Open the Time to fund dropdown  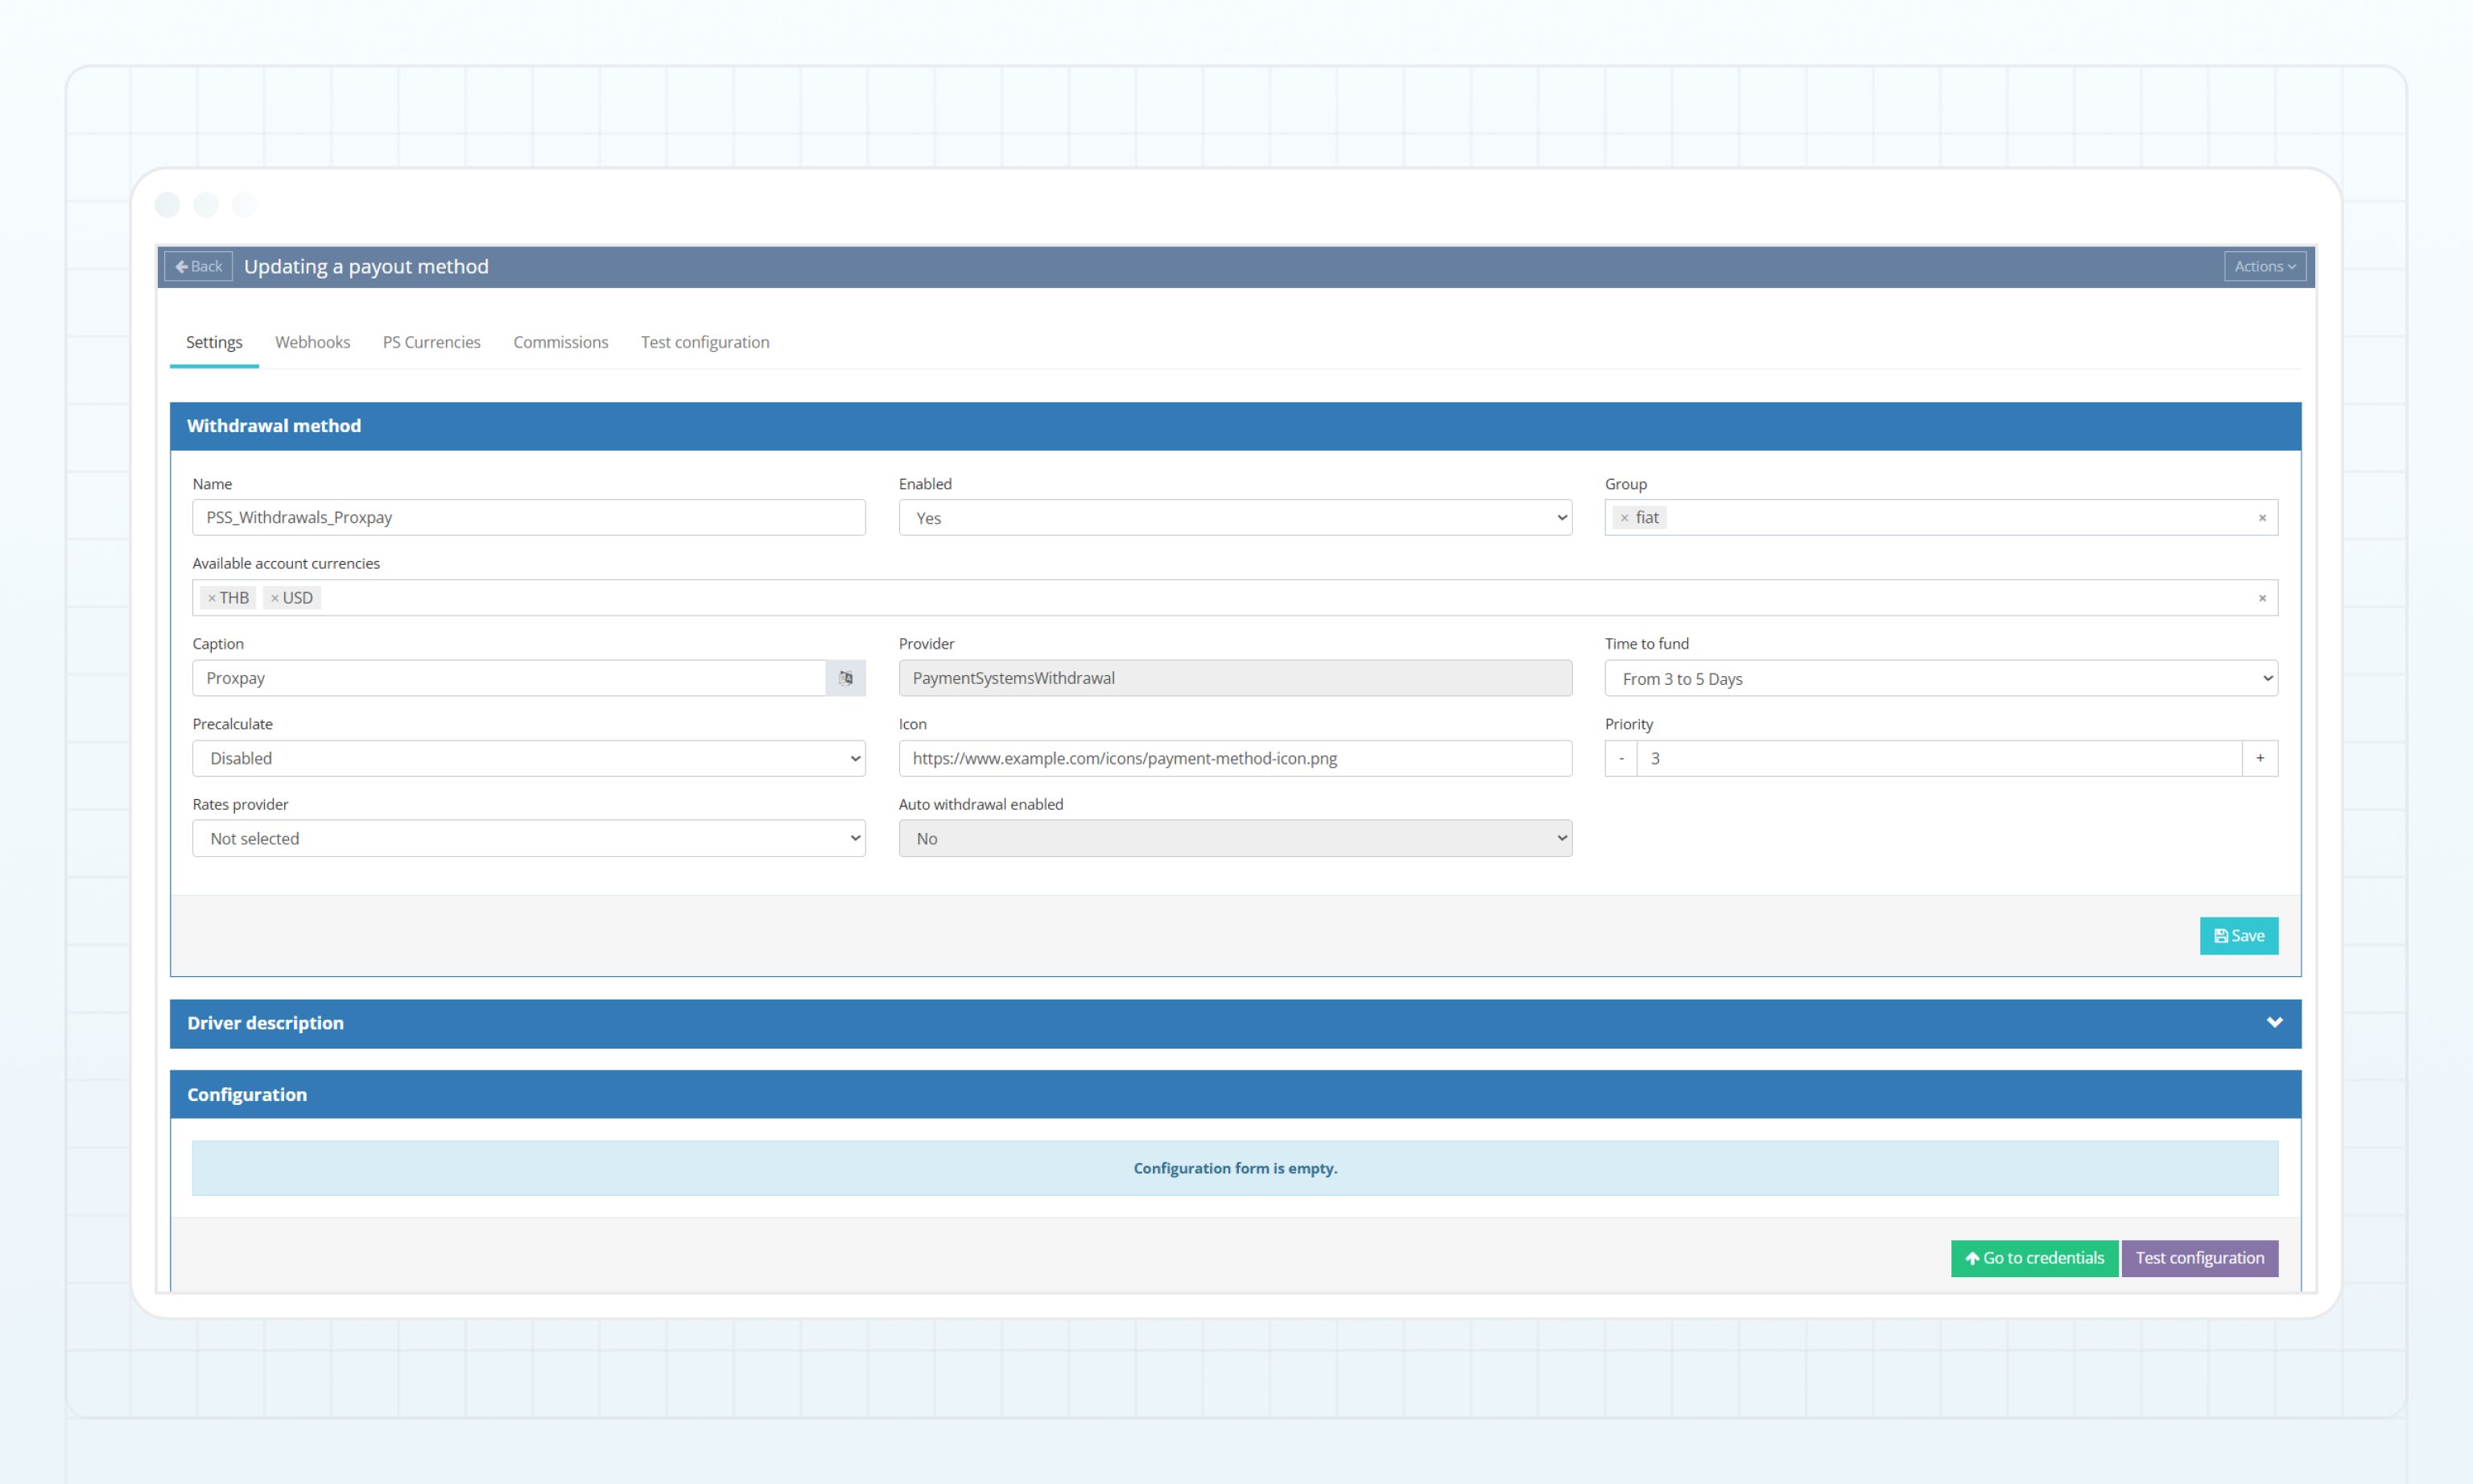click(1941, 678)
